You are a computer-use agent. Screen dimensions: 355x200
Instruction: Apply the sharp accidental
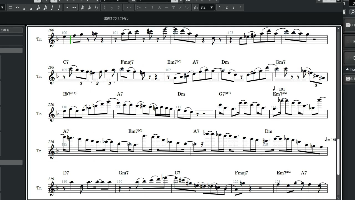click(x=118, y=7)
